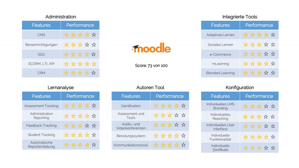Click the fifth star for SCORM, LTI, API
Image resolution: width=299 pixels, height=168 pixels.
[x=94, y=64]
